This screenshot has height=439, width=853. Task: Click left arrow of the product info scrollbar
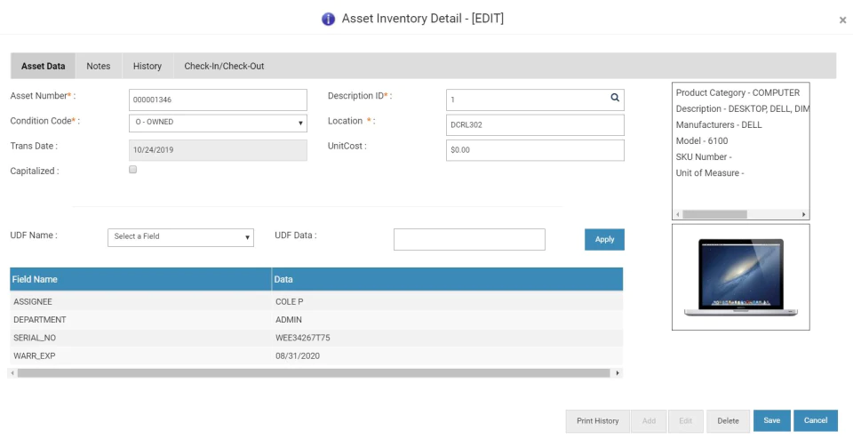pos(678,214)
